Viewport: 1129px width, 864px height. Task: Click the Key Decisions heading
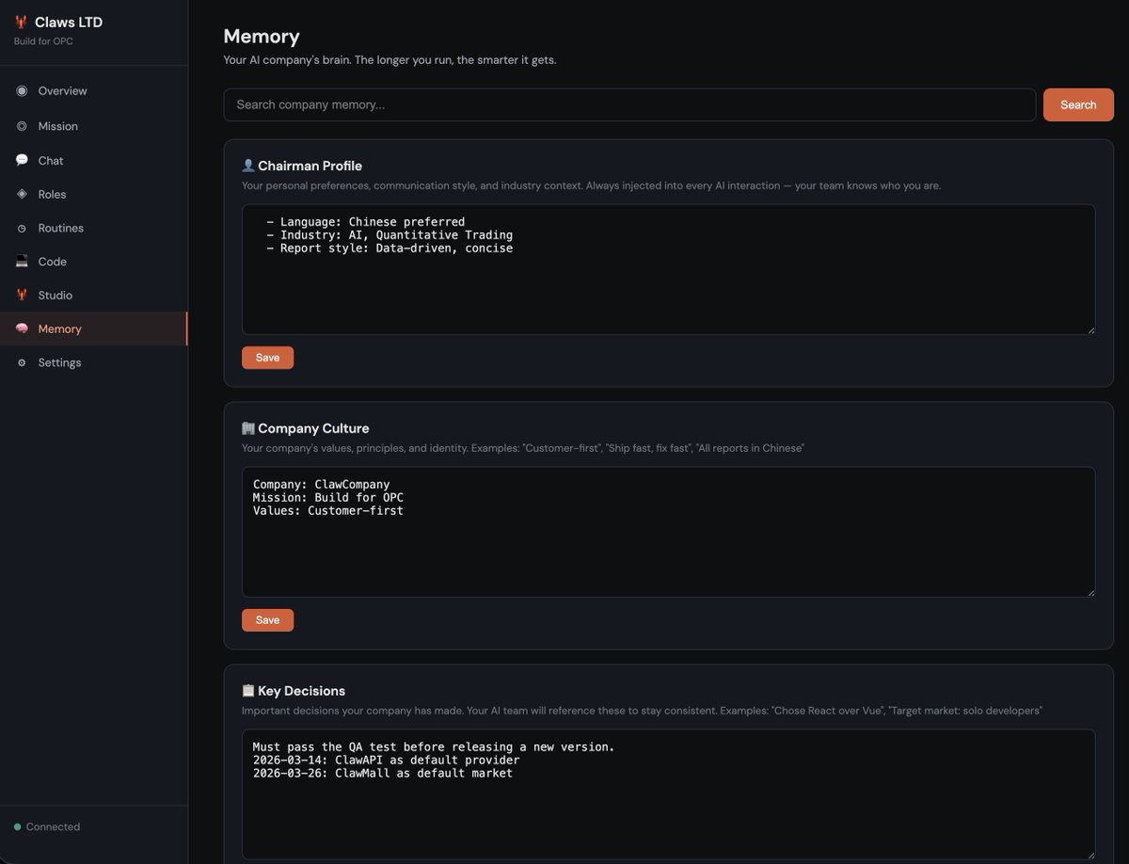(302, 691)
